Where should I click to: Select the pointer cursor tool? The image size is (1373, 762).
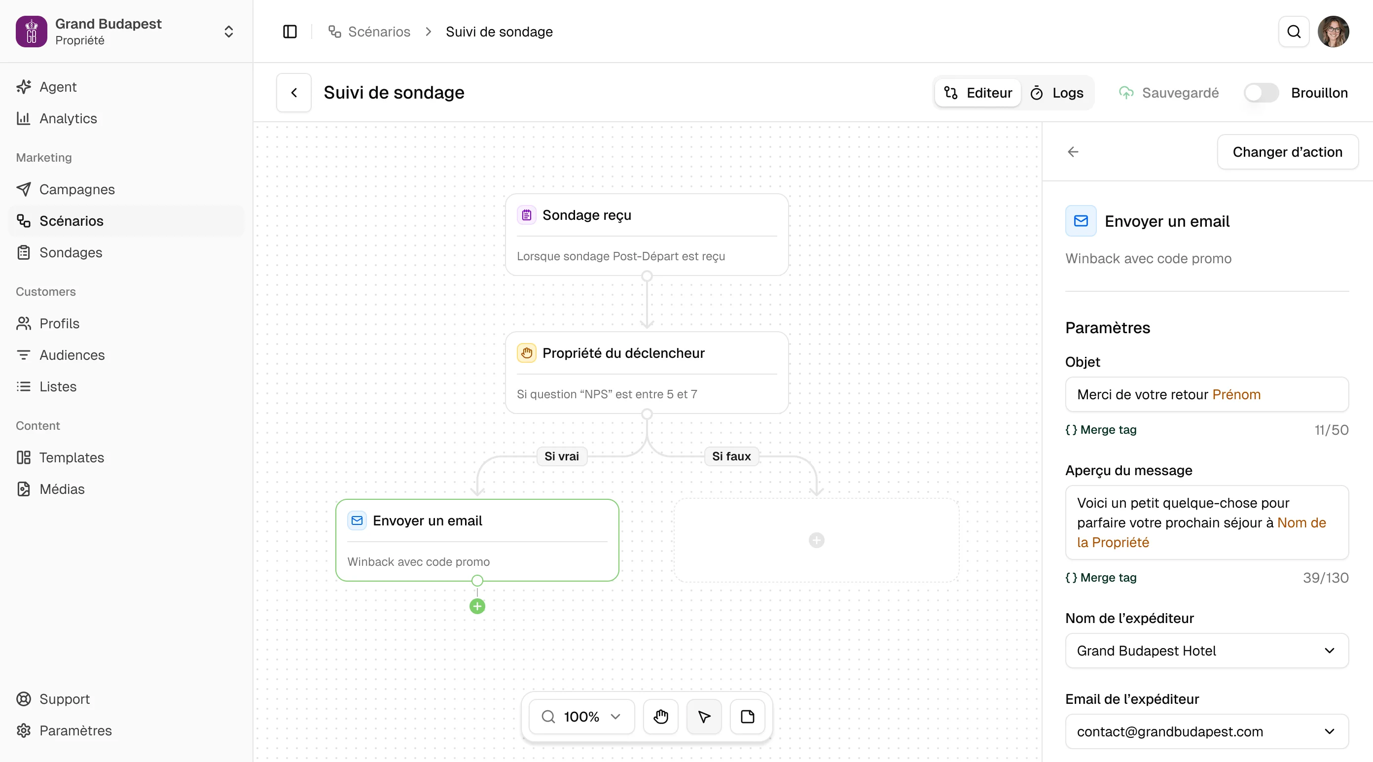(704, 717)
